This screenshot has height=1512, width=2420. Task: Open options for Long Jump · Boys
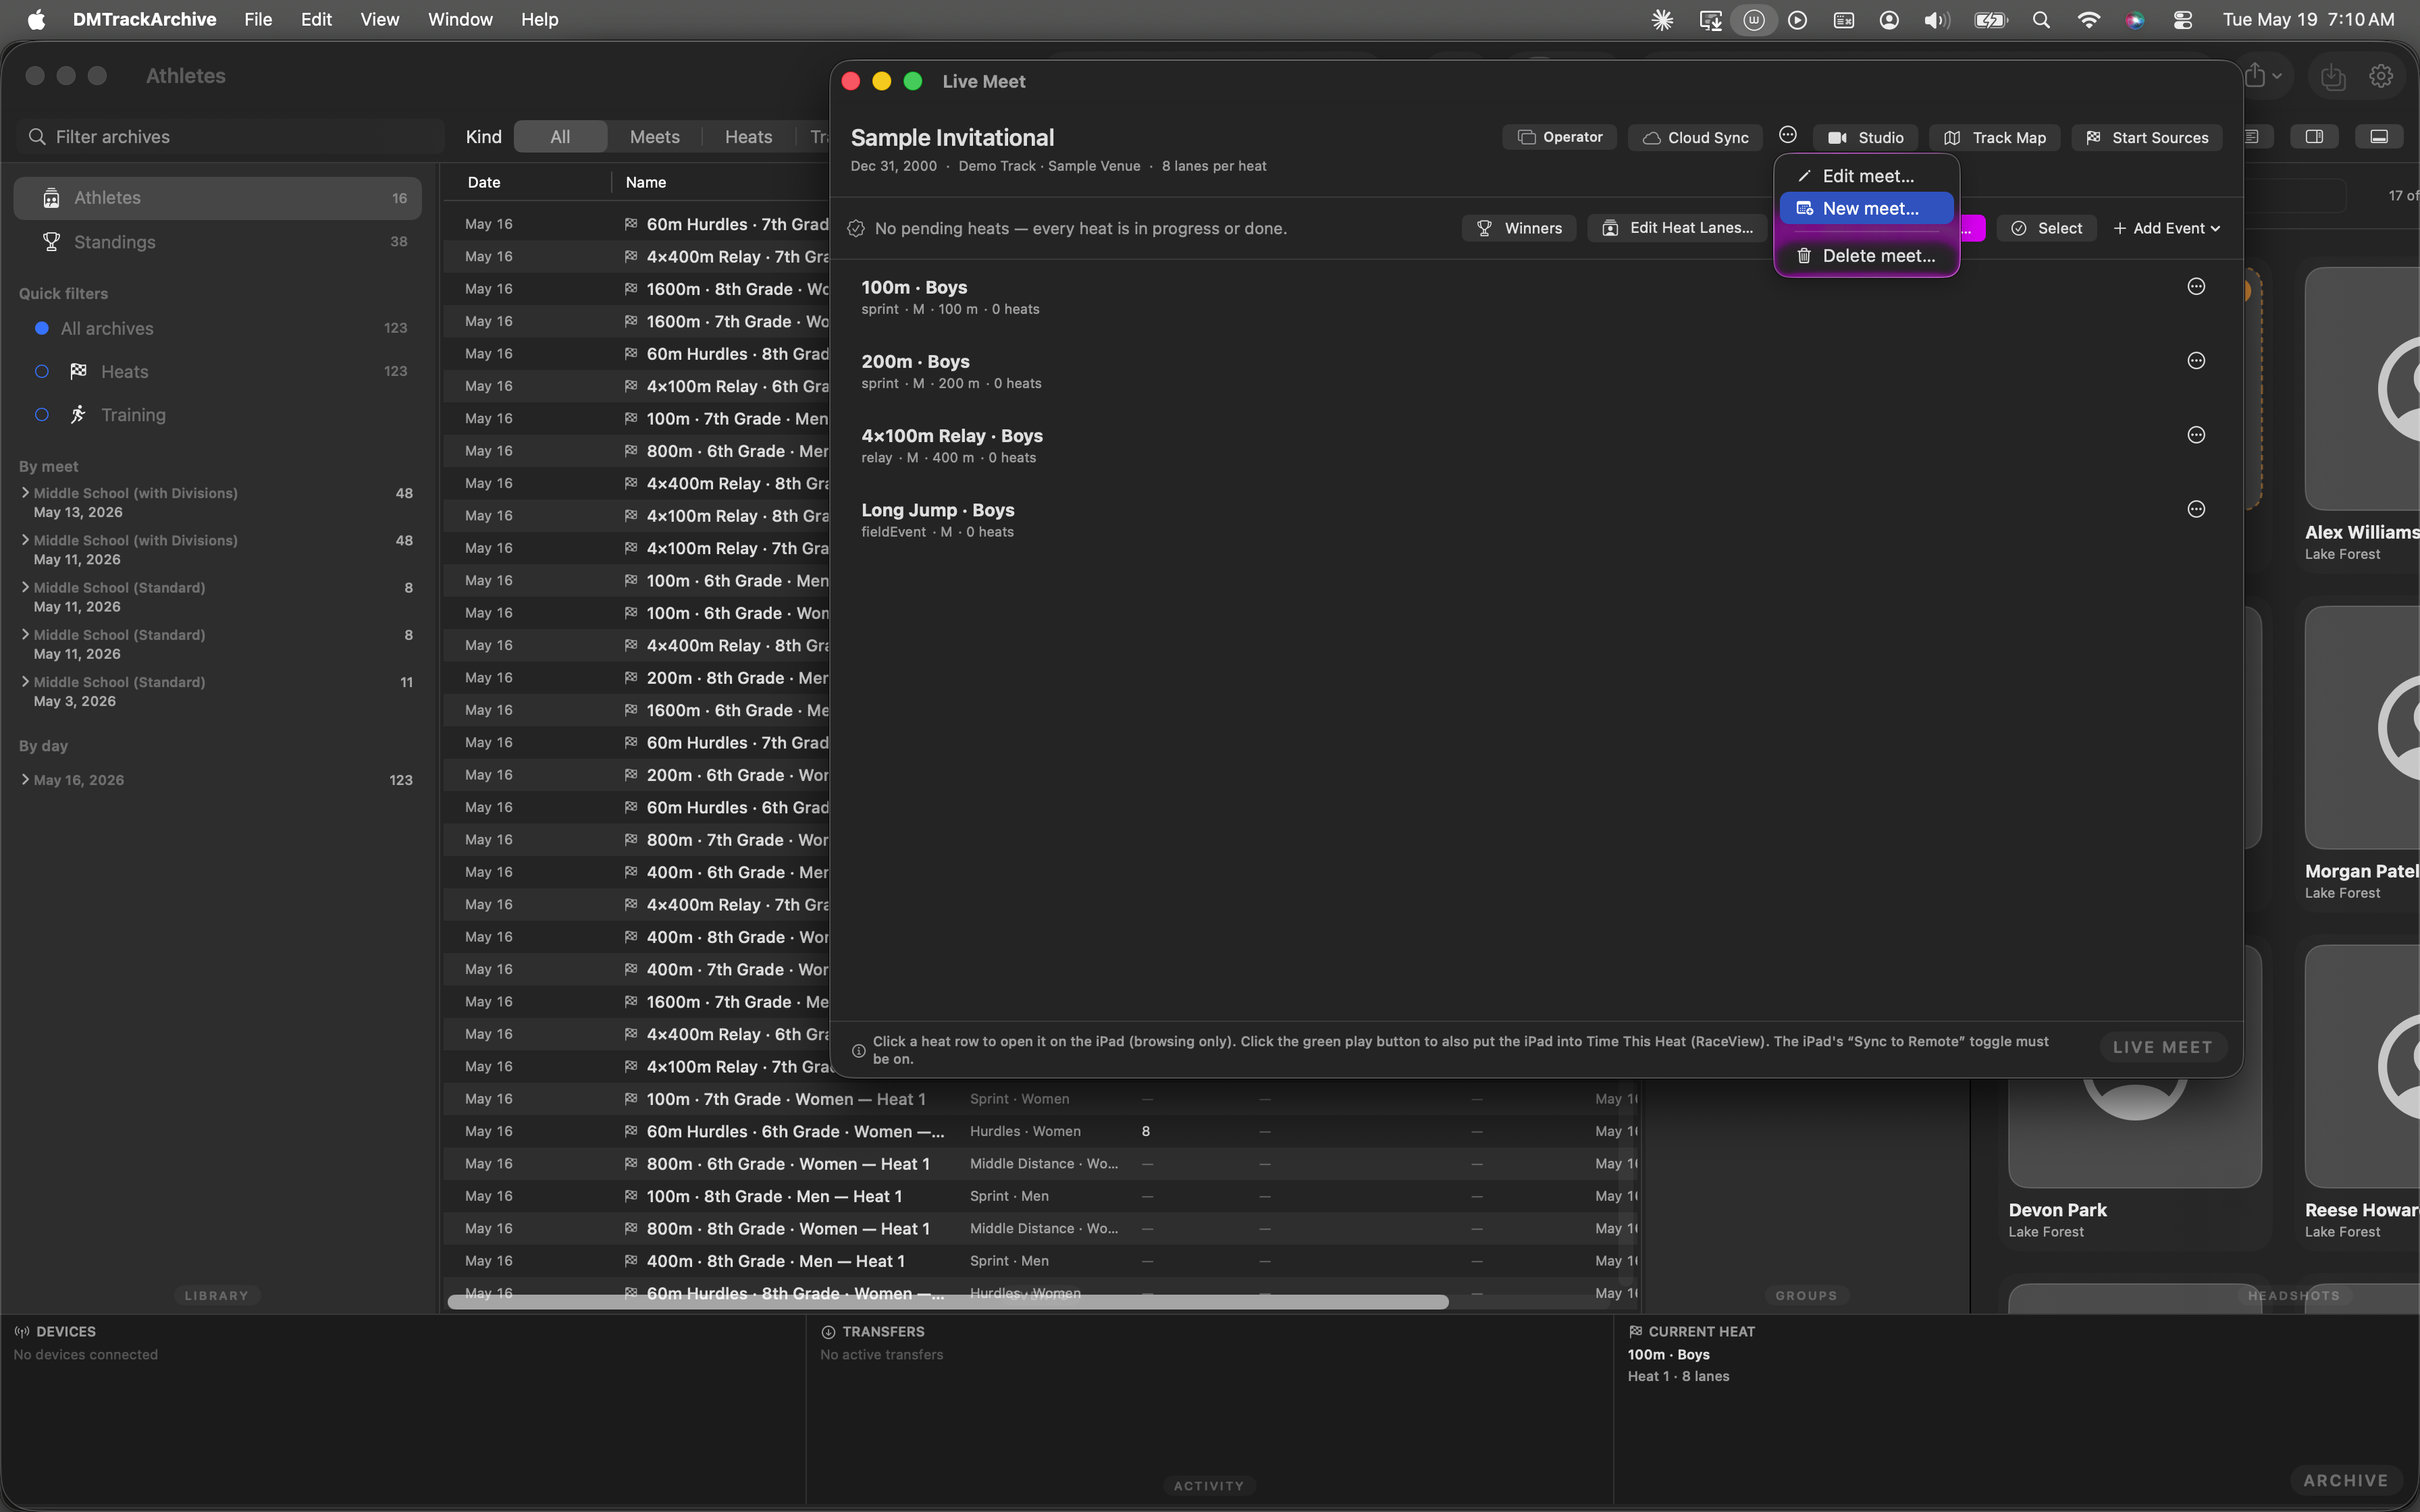pos(2196,509)
